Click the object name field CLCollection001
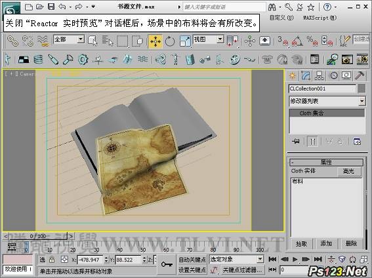 point(322,89)
